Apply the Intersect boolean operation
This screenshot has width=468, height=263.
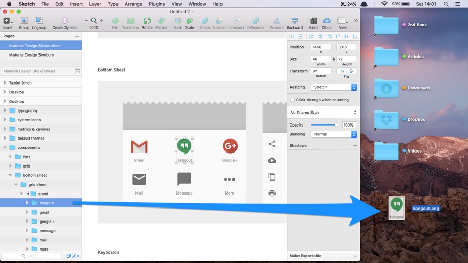click(x=237, y=23)
